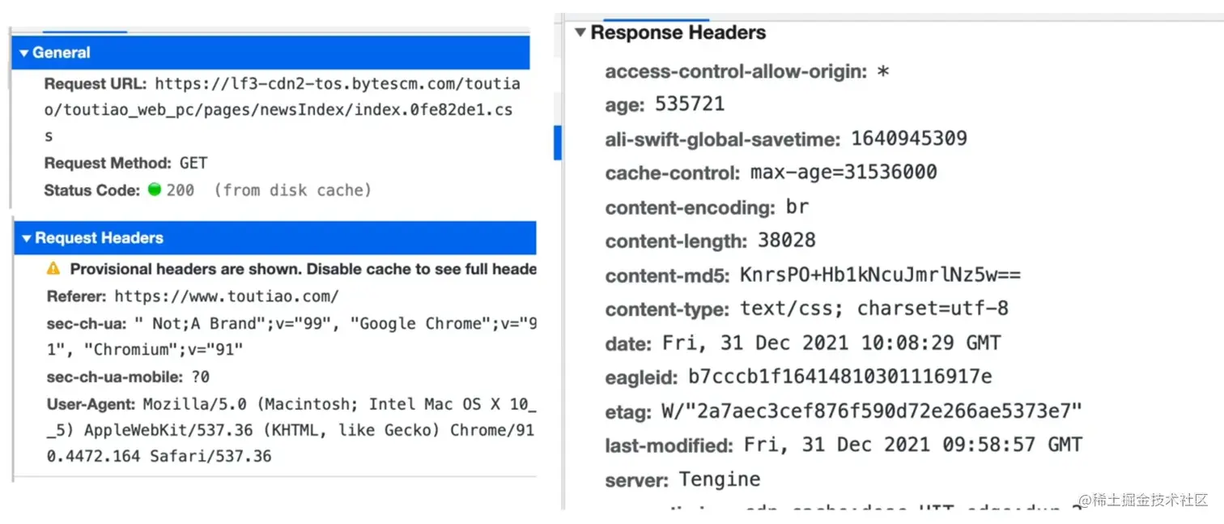Collapse the Response Headers section triangle
This screenshot has height=524, width=1224.
pos(580,33)
